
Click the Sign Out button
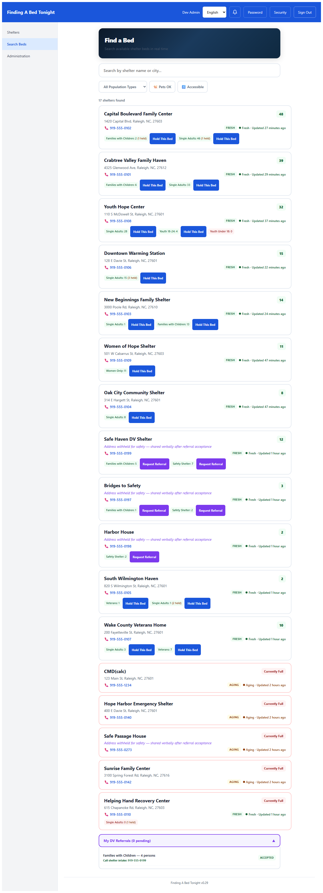pos(304,12)
